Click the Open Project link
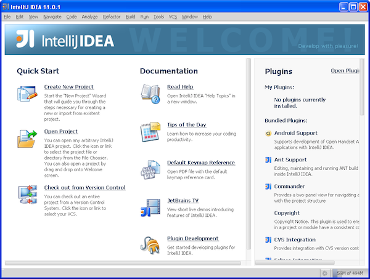370x279 pixels. [61, 131]
